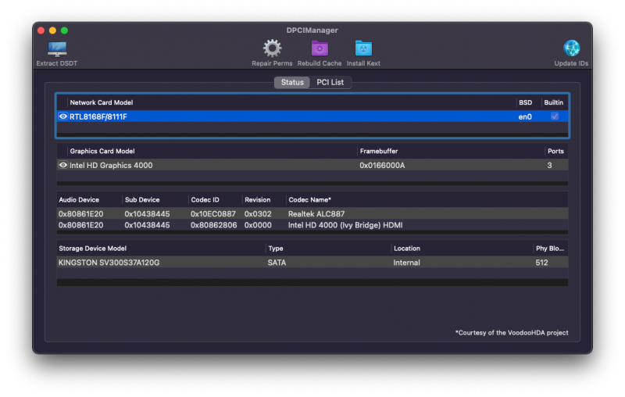The height and width of the screenshot is (397, 625).
Task: Switch to the Status tab
Action: pos(292,82)
